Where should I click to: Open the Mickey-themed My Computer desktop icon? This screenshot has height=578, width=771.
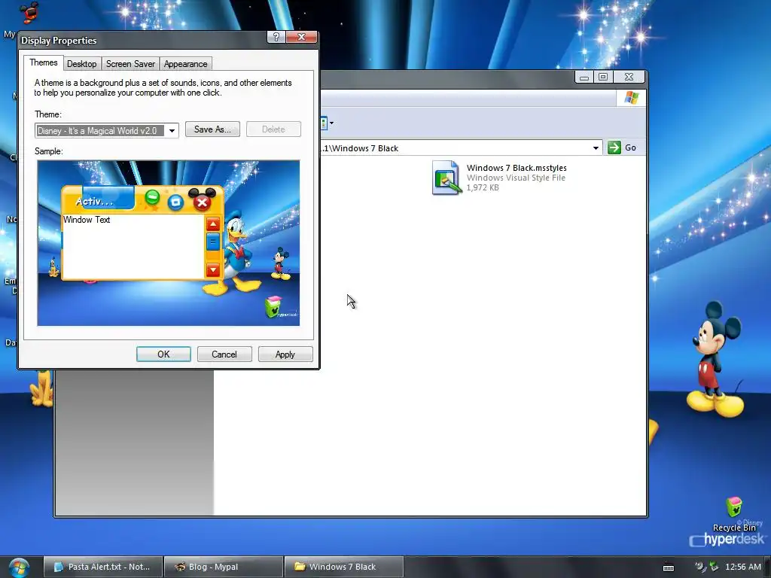coord(29,12)
